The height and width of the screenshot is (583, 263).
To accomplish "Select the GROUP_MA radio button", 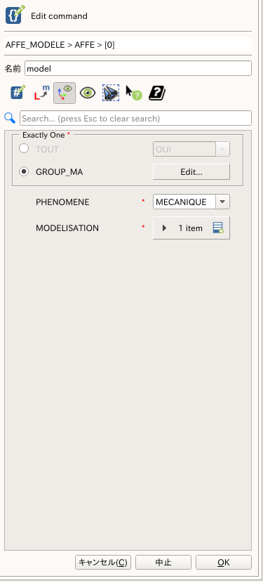I will pos(24,171).
